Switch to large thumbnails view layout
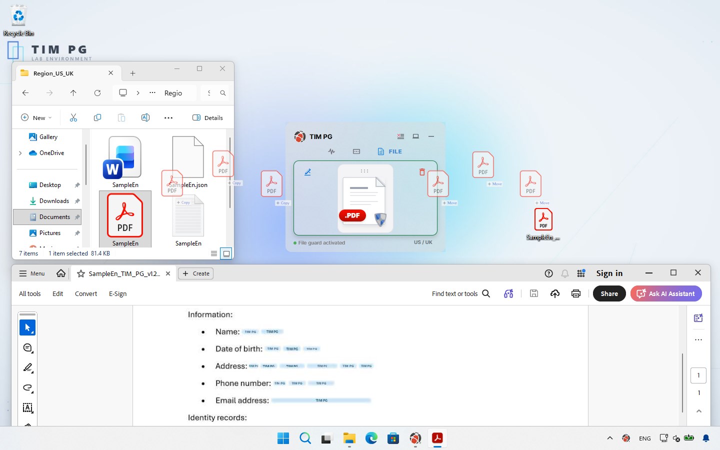 tap(226, 253)
